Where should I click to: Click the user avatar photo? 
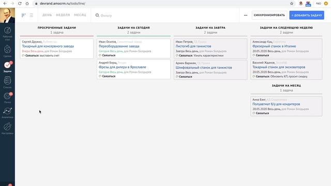click(x=7, y=15)
